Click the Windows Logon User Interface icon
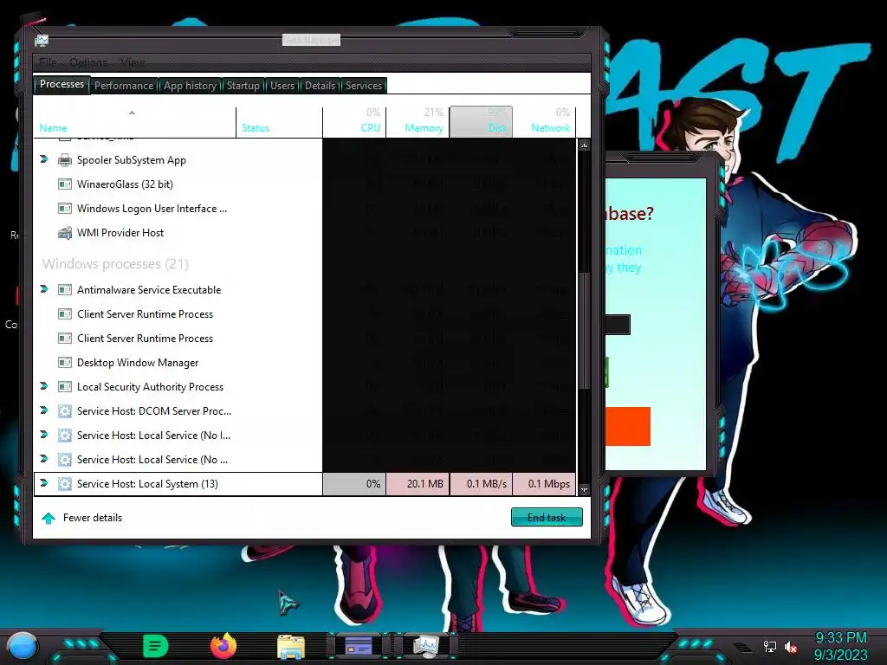The image size is (887, 665). pyautogui.click(x=65, y=209)
